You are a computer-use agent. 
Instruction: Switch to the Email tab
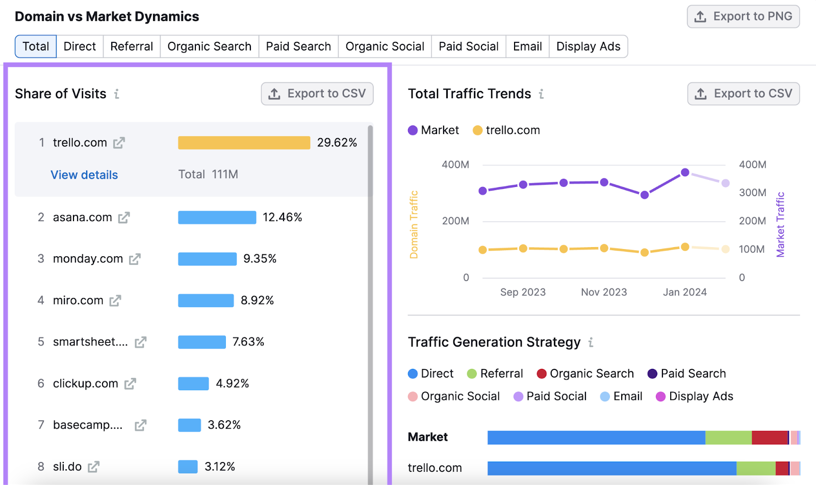coord(527,46)
